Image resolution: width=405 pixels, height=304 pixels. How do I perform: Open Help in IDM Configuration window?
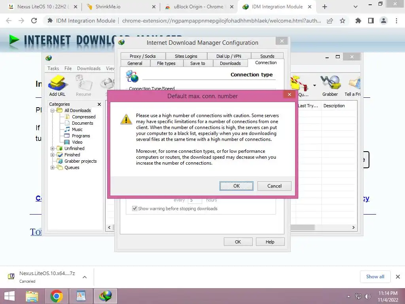[x=270, y=242]
